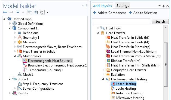The image size is (171, 100).
Task: Click the physics Search button
Action: click(160, 22)
